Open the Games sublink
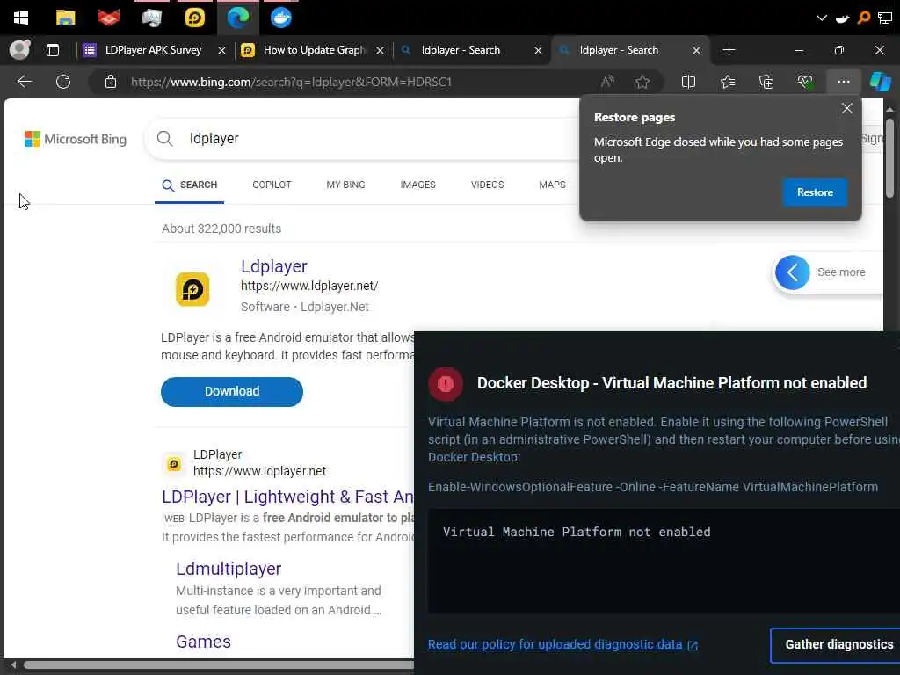This screenshot has width=900, height=675. tap(203, 642)
